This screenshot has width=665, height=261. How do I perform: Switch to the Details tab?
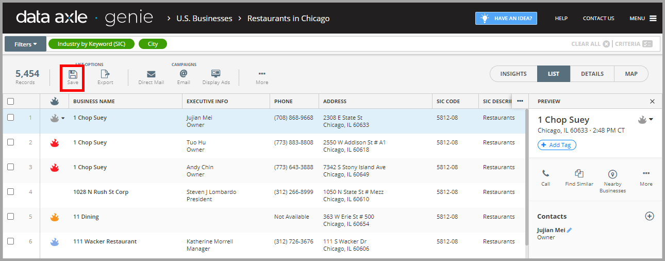tap(592, 74)
